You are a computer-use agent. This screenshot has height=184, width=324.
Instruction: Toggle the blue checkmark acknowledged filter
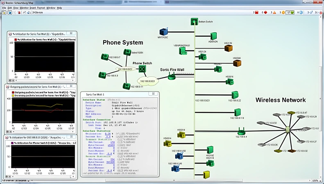coord(311,13)
